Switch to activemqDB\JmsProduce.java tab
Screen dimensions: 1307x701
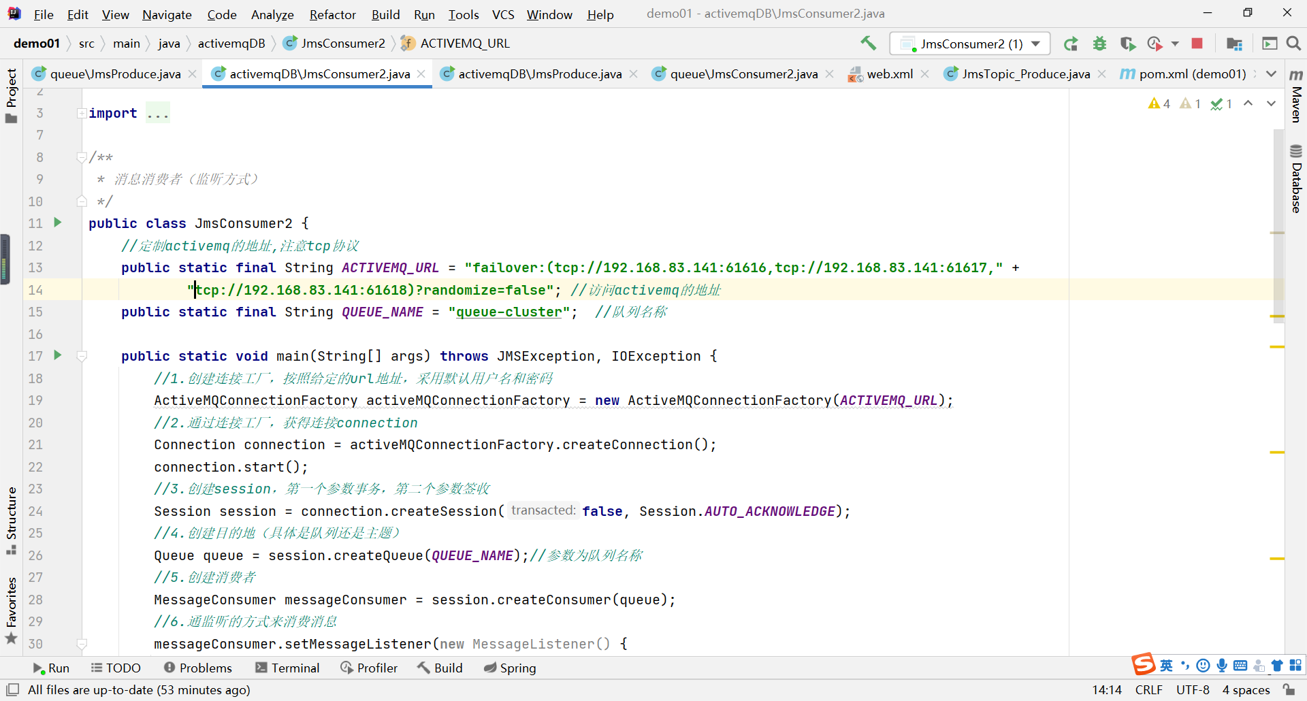pyautogui.click(x=540, y=74)
